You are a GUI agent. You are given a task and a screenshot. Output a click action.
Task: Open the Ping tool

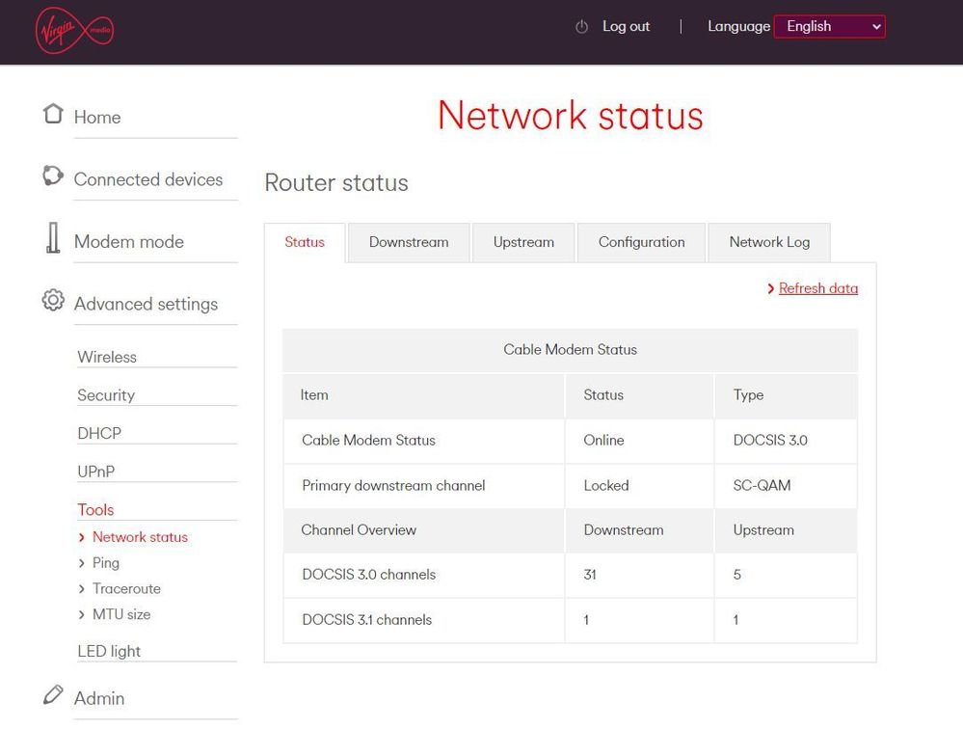[x=106, y=562]
